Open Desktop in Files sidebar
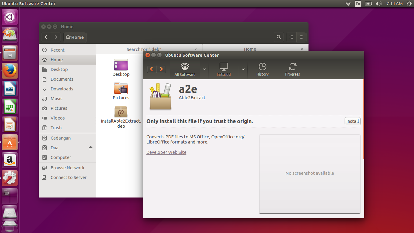 67,69
